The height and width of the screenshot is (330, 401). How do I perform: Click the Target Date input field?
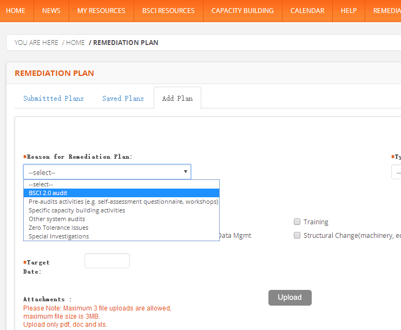coord(107,261)
